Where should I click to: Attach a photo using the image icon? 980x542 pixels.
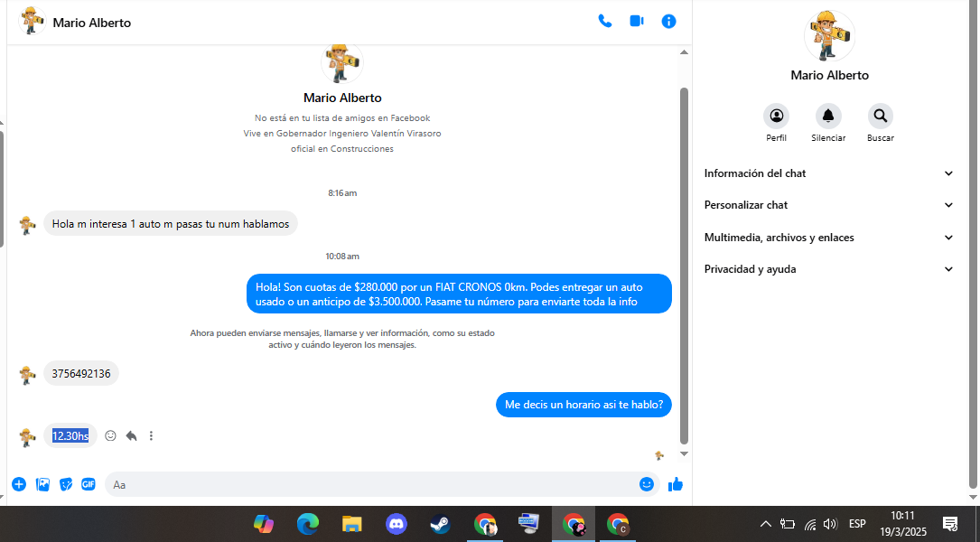click(42, 484)
